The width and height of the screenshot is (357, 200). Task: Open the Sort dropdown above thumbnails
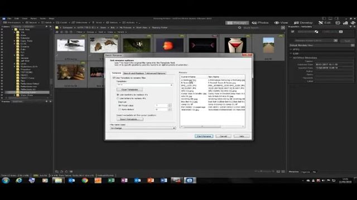tap(102, 32)
